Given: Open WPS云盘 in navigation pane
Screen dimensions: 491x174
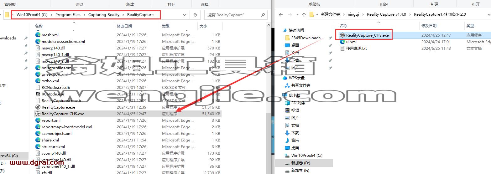Looking at the screenshot, I should click(x=296, y=78).
